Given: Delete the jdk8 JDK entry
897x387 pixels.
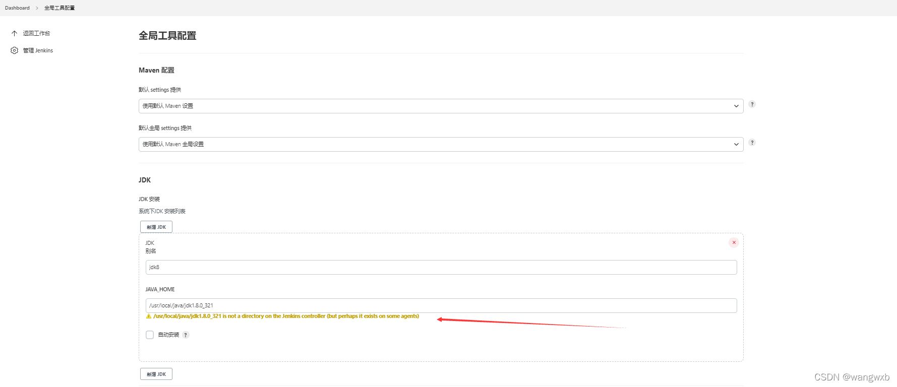Looking at the screenshot, I should tap(734, 242).
